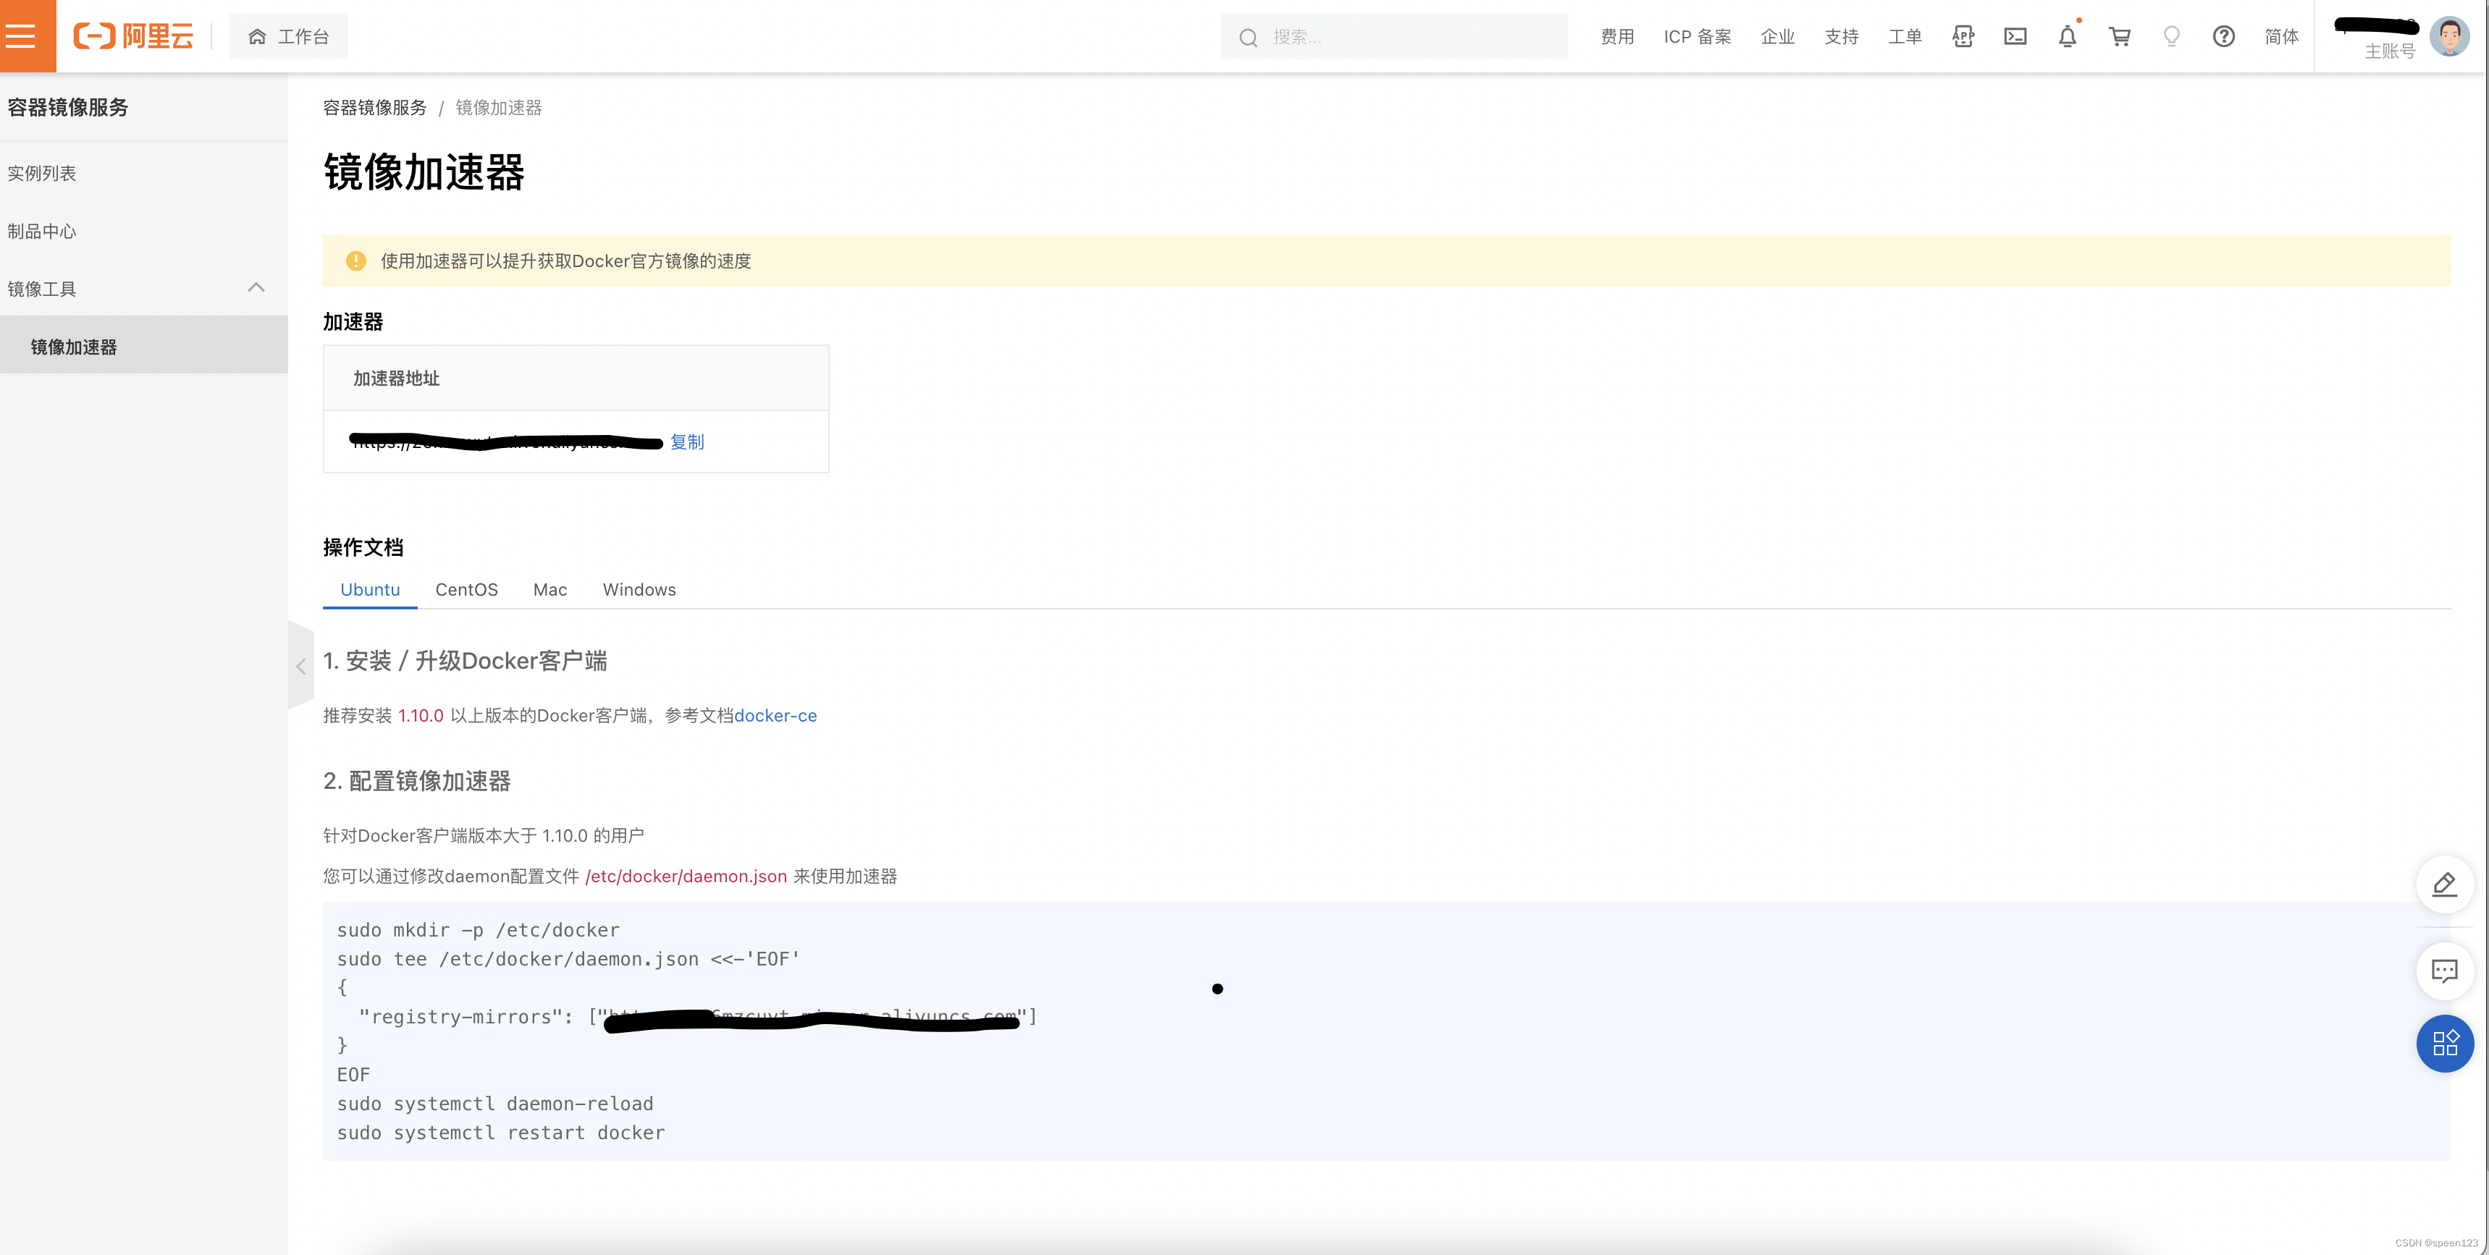Open the 工作台 workbench button
Screen dimensions: 2489x1255
(x=288, y=37)
